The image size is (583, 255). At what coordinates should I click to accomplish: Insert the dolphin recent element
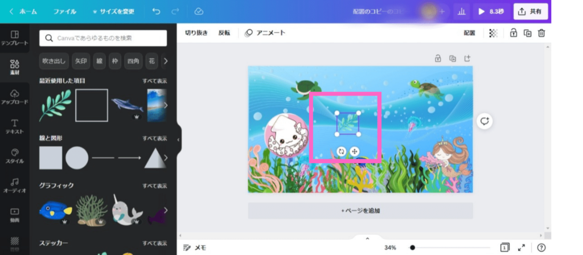click(127, 106)
